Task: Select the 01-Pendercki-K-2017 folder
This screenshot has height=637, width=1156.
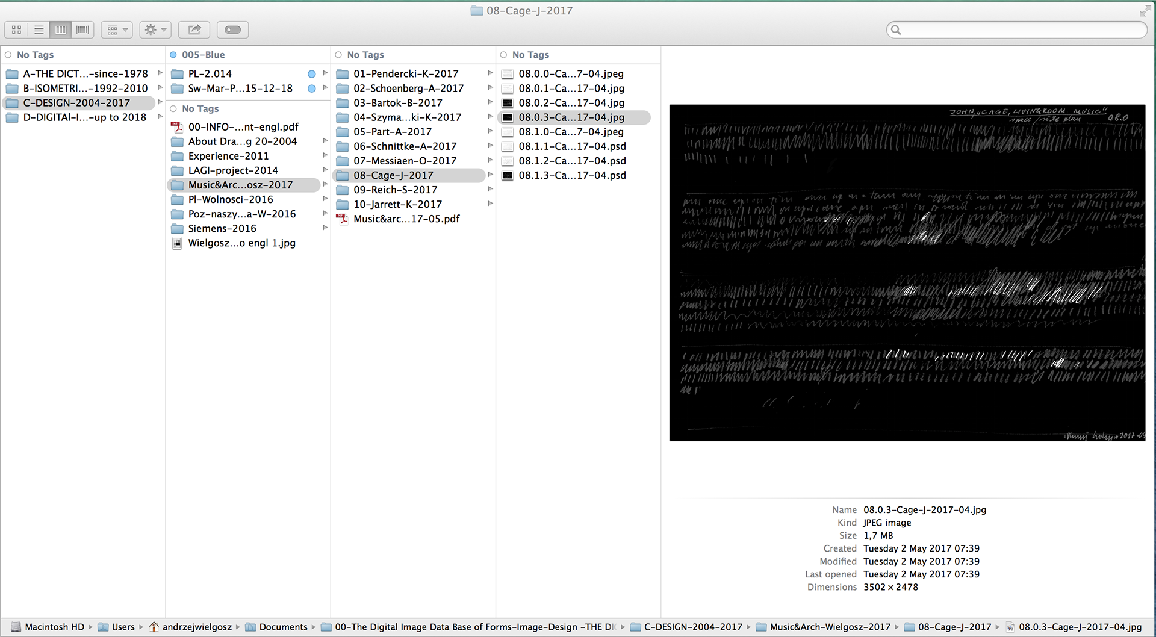Action: coord(409,73)
